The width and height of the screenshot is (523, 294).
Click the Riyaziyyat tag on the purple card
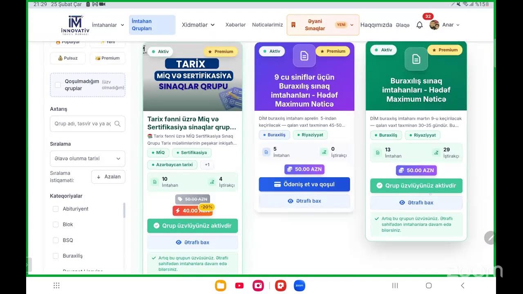point(310,135)
